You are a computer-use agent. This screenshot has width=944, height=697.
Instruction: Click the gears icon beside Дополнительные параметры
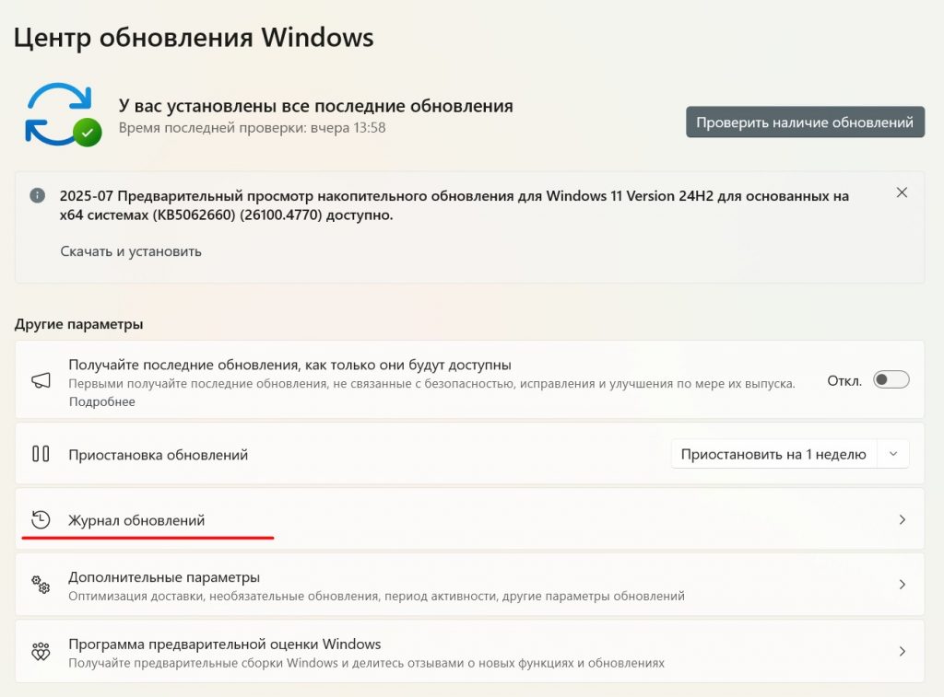click(39, 584)
